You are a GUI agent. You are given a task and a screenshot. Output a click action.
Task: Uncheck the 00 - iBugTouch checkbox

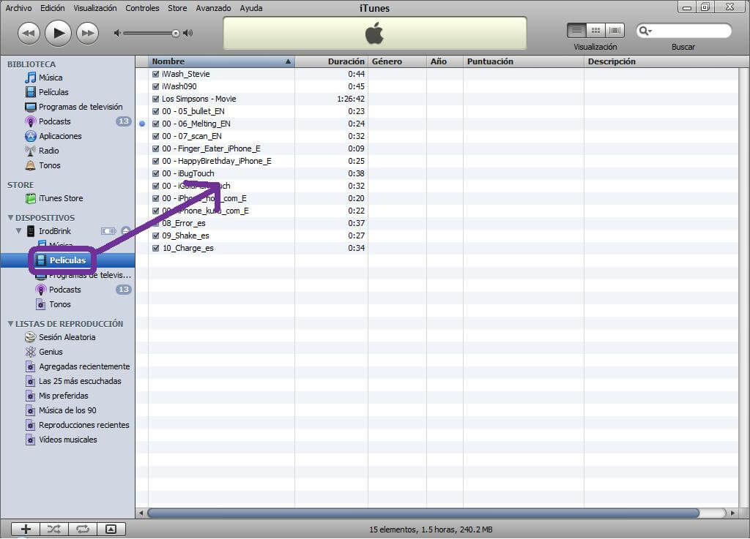coord(155,173)
